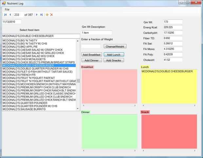Select MCDONALD'S,FRENCH FR
This screenshot has height=158, width=203.
click(39, 75)
